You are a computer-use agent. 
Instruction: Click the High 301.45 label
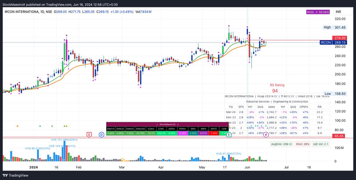coord(335,27)
